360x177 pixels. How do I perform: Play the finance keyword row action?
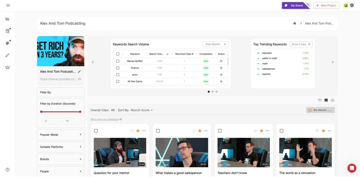tap(221, 68)
